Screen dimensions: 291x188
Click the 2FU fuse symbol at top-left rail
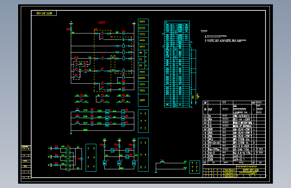(x=71, y=29)
